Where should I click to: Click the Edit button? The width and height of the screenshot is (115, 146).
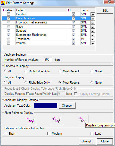click(105, 11)
